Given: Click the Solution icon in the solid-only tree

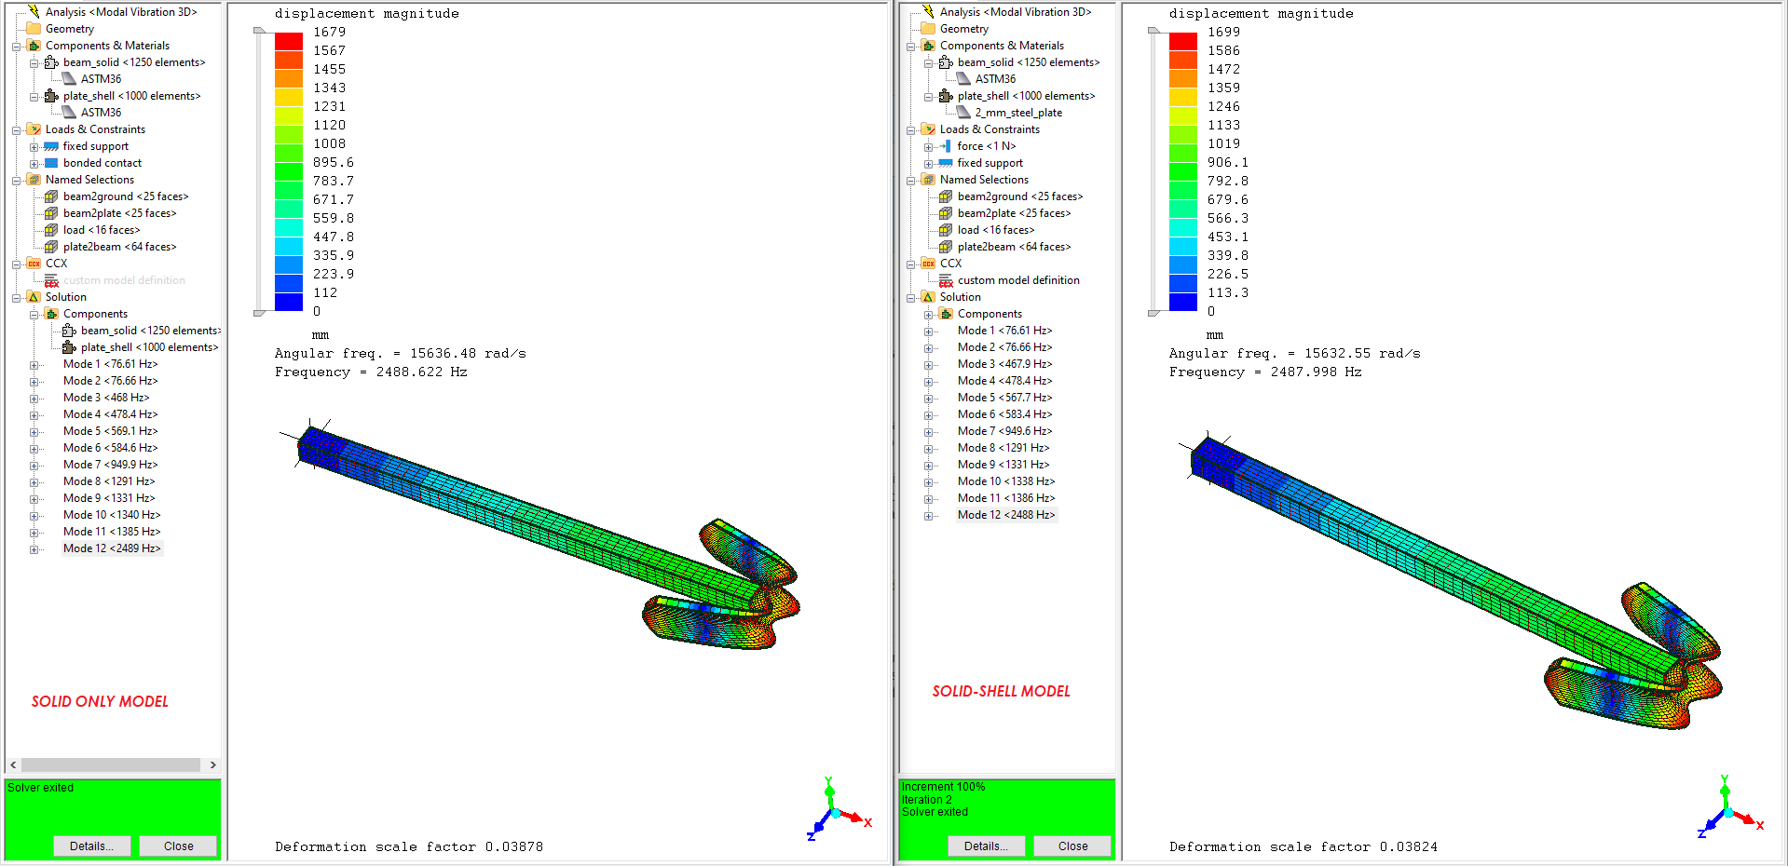Looking at the screenshot, I should [x=34, y=297].
